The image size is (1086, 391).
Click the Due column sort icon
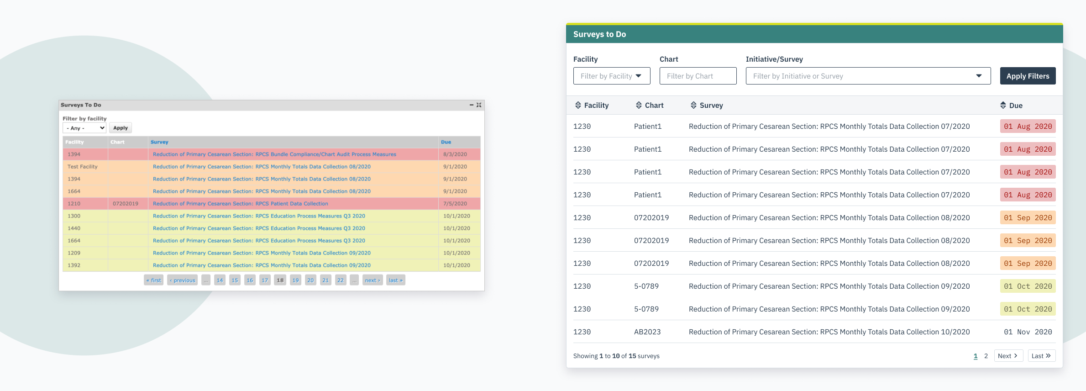1003,106
